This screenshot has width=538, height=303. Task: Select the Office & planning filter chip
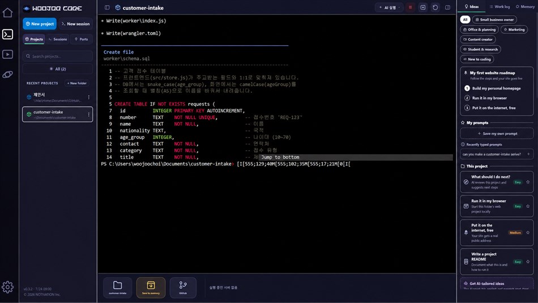point(479,29)
